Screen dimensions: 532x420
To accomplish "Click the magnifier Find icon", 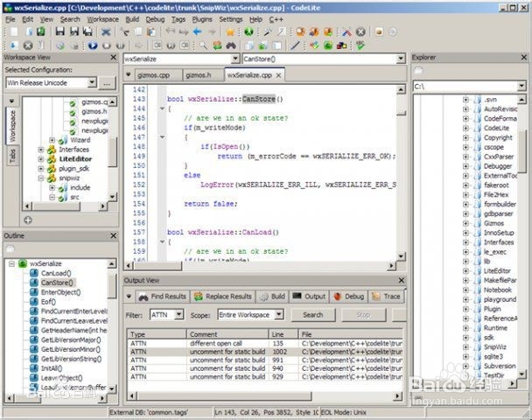I will pos(203,45).
